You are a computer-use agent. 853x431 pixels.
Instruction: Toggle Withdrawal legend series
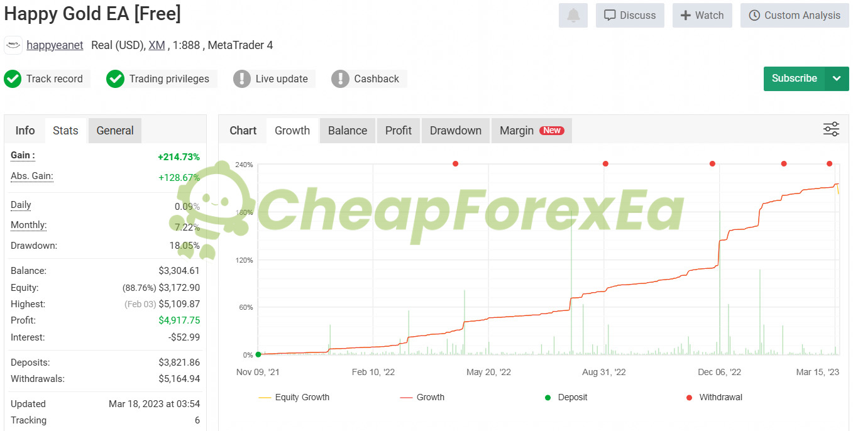[714, 397]
